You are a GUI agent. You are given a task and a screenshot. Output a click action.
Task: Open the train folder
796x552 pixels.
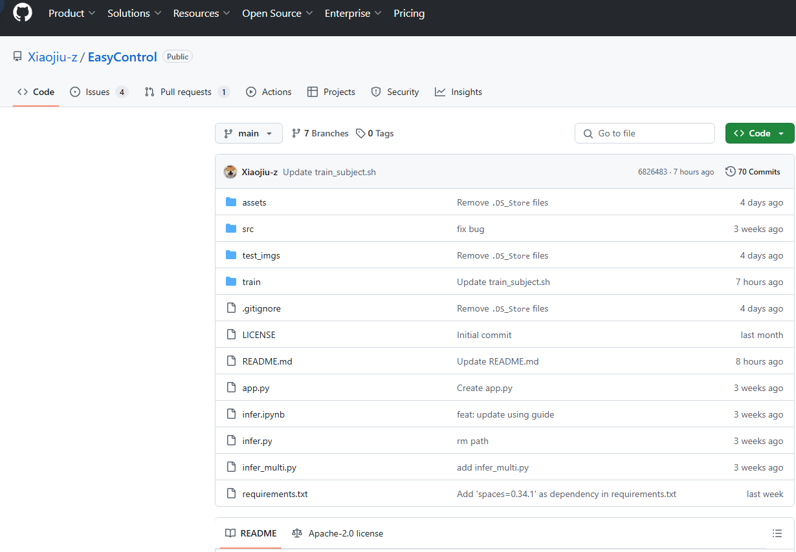(252, 282)
